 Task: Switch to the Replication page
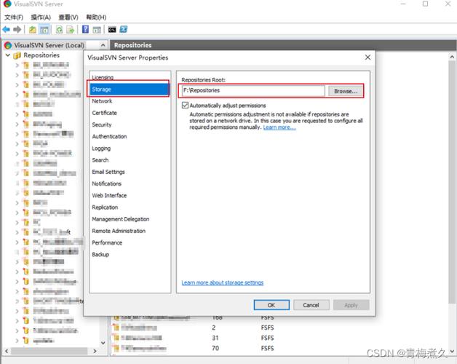point(105,207)
